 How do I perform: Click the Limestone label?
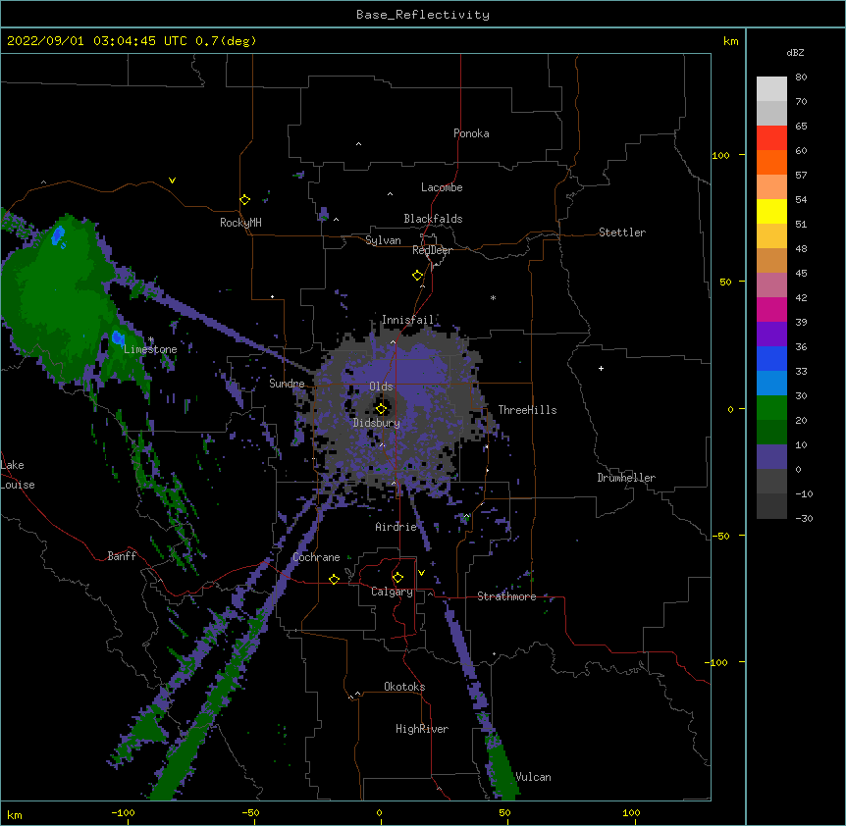coord(150,349)
